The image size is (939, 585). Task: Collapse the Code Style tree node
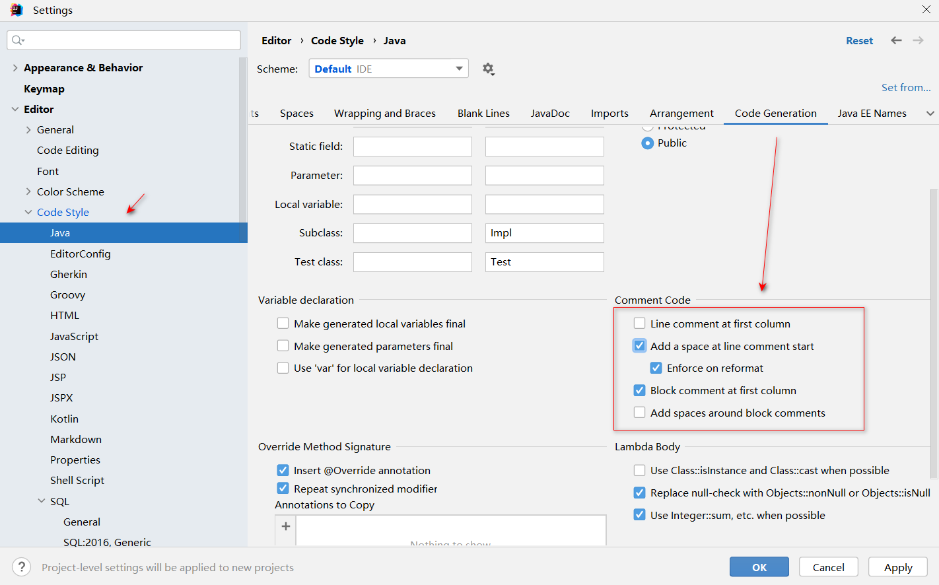point(28,213)
